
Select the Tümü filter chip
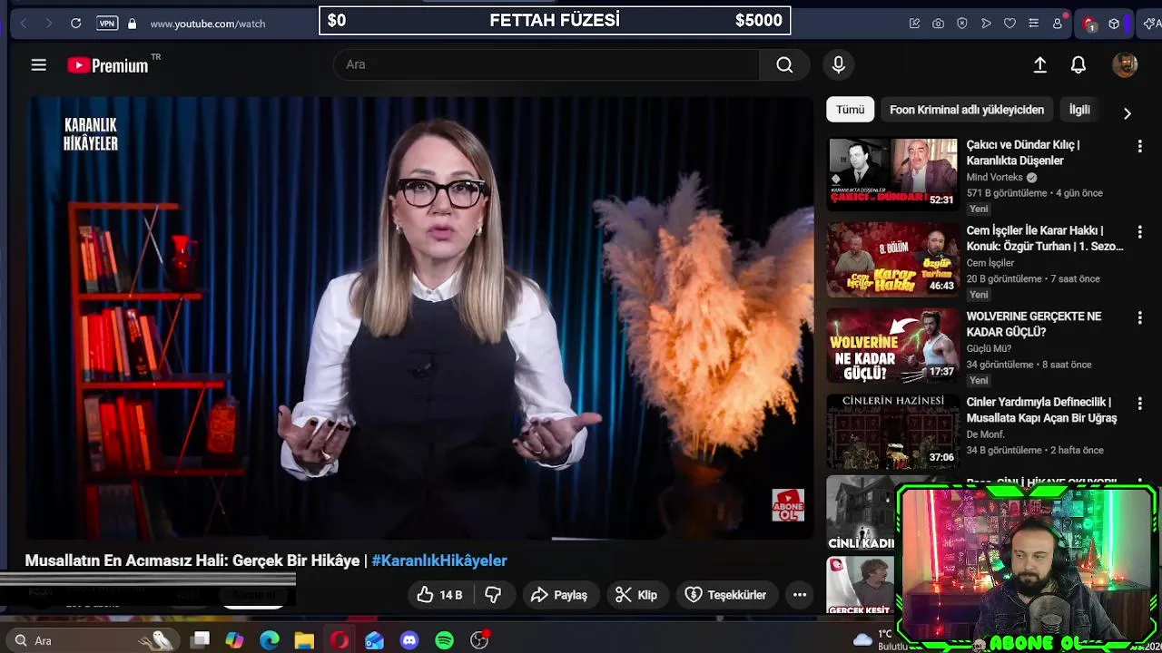851,110
